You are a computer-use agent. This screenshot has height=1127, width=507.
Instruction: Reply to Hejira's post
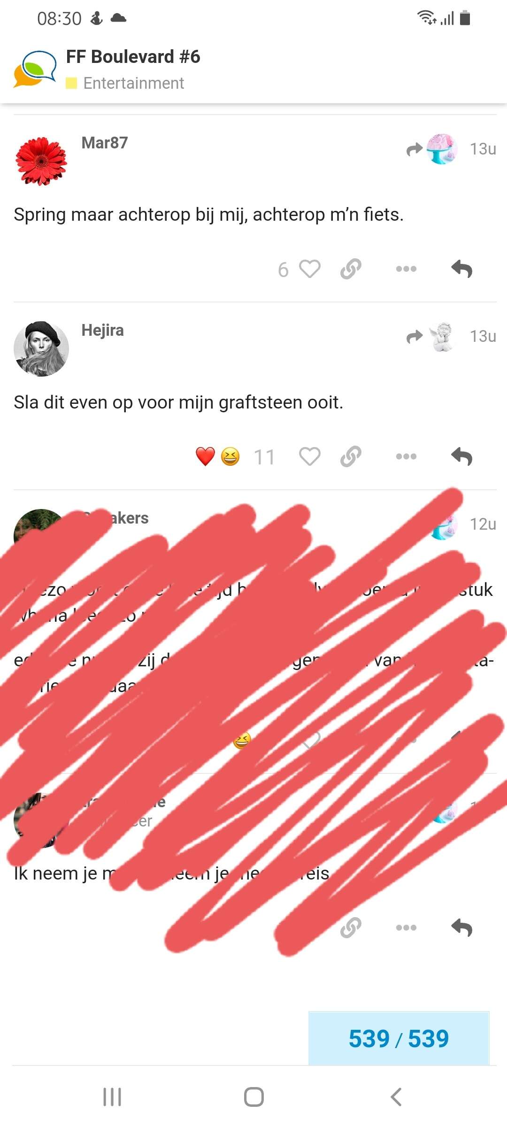(461, 456)
